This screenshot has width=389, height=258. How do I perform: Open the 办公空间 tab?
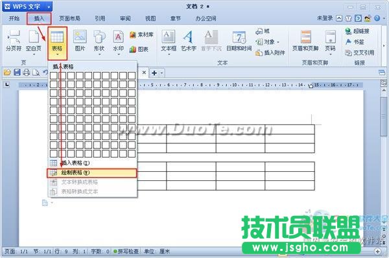206,18
